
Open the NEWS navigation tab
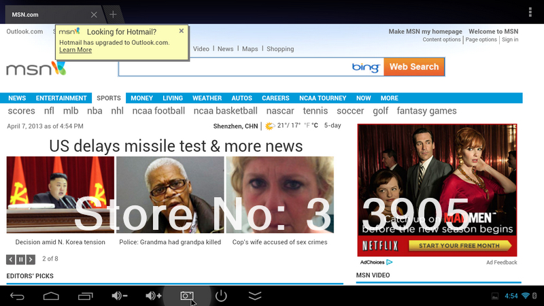17,98
